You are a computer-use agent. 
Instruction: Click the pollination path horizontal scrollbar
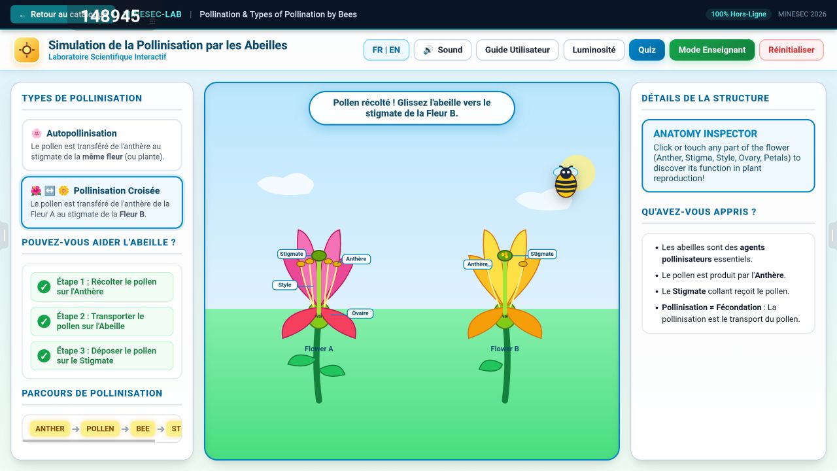[x=89, y=441]
